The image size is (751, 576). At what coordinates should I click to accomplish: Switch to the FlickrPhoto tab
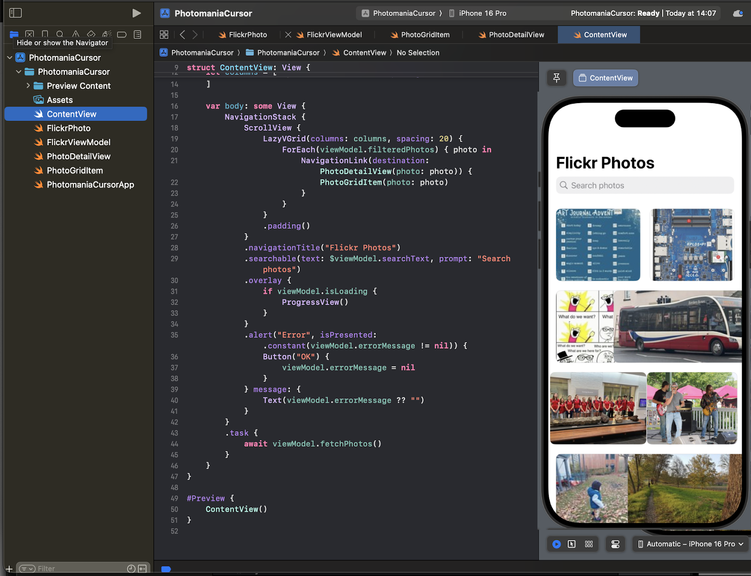coord(243,35)
